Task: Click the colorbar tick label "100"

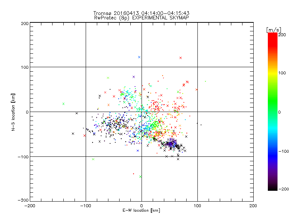Action: click(282, 73)
